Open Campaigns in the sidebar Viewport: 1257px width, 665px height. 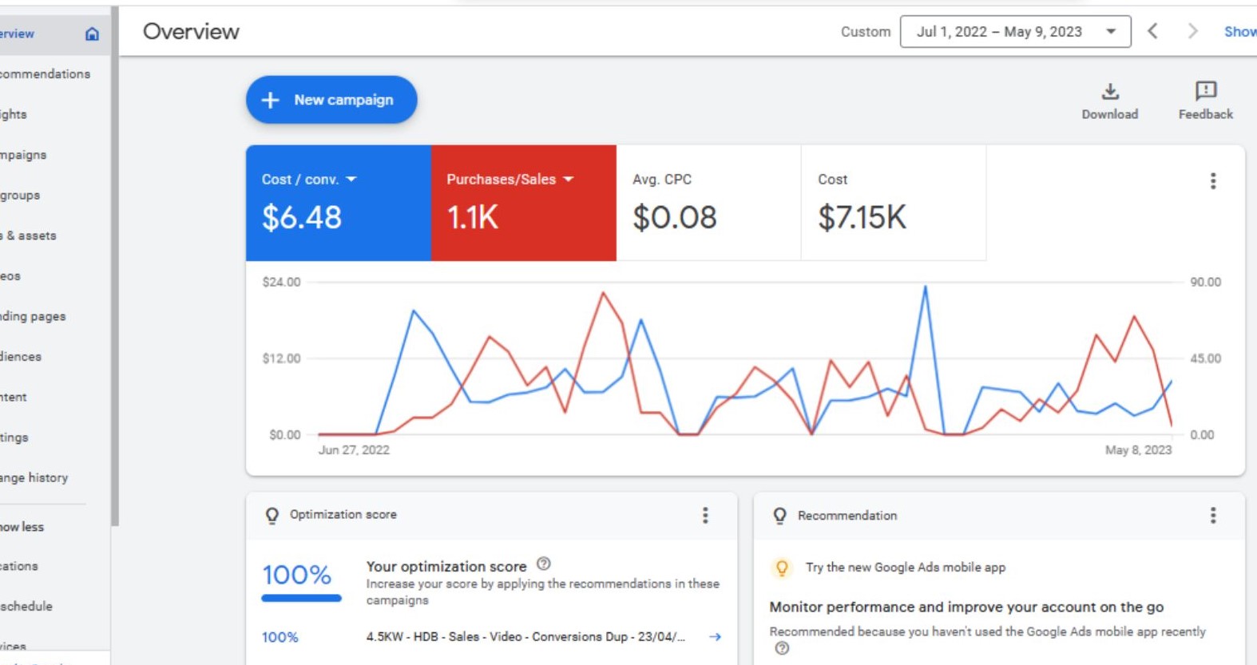[23, 155]
